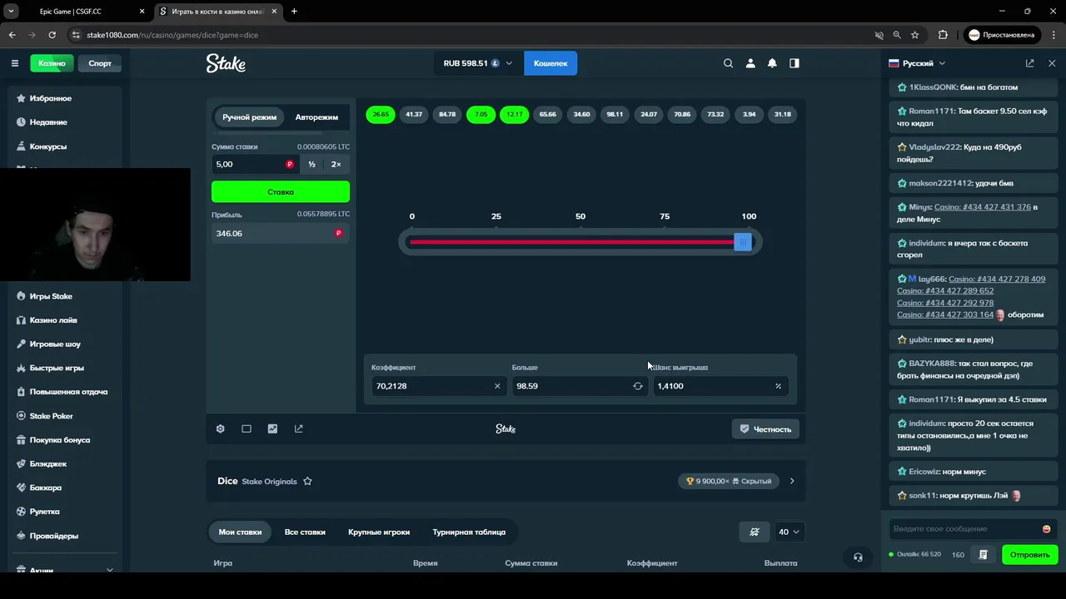This screenshot has height=599, width=1066.
Task: Open Casino #434 427 431 376 link
Action: click(x=983, y=207)
